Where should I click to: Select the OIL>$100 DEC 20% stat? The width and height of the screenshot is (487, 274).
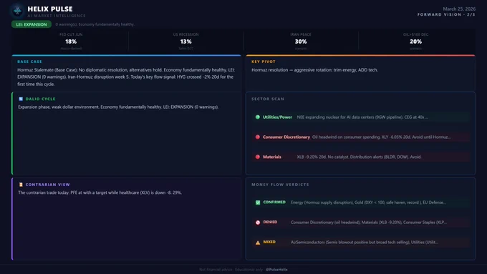point(415,41)
